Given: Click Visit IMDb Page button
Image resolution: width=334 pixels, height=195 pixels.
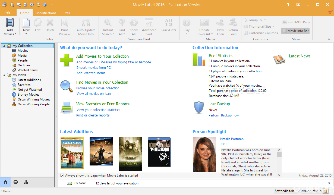Looking at the screenshot, I should (x=296, y=22).
